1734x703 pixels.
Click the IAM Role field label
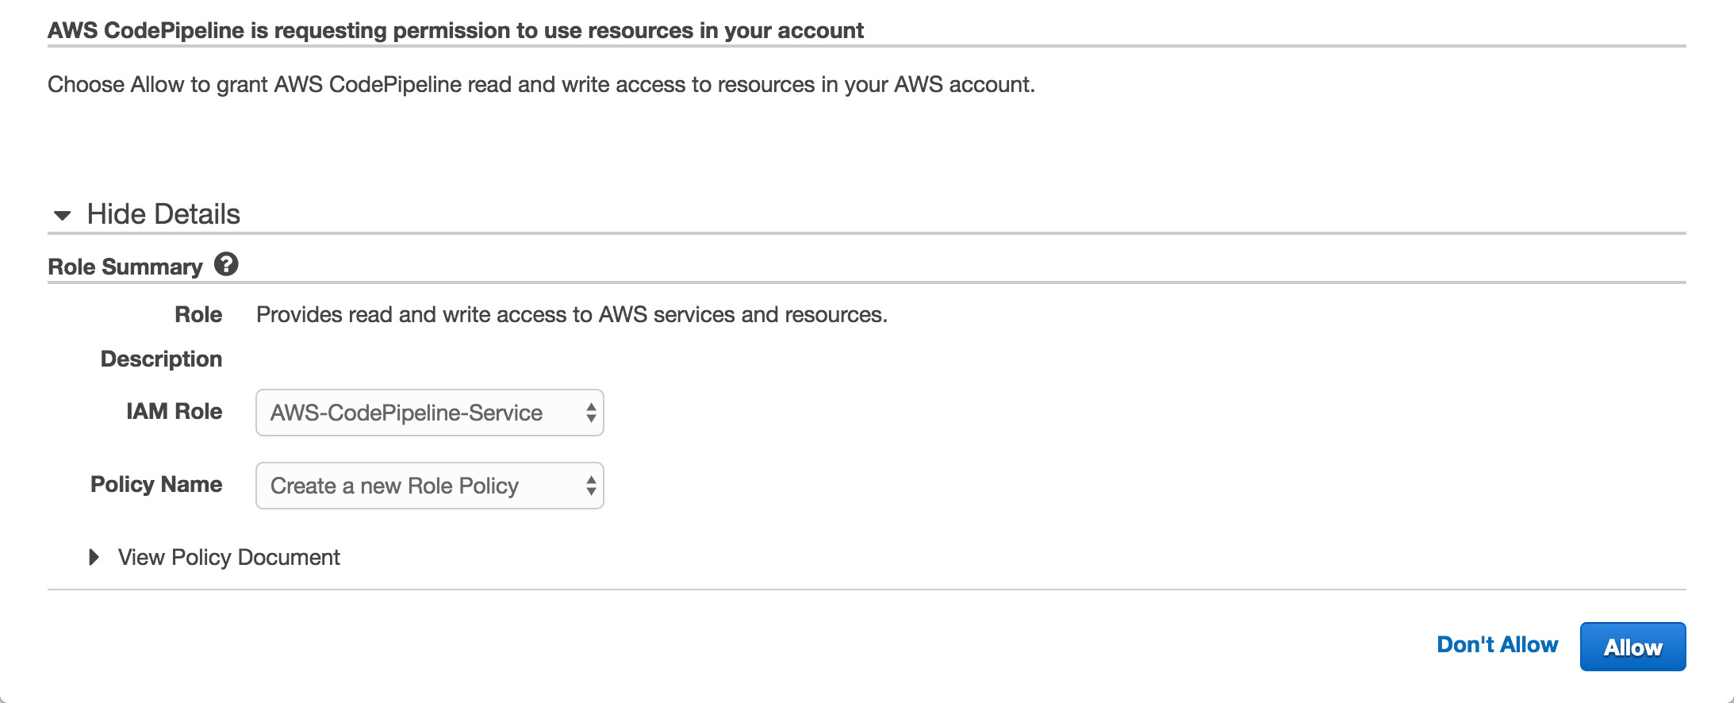coord(174,411)
